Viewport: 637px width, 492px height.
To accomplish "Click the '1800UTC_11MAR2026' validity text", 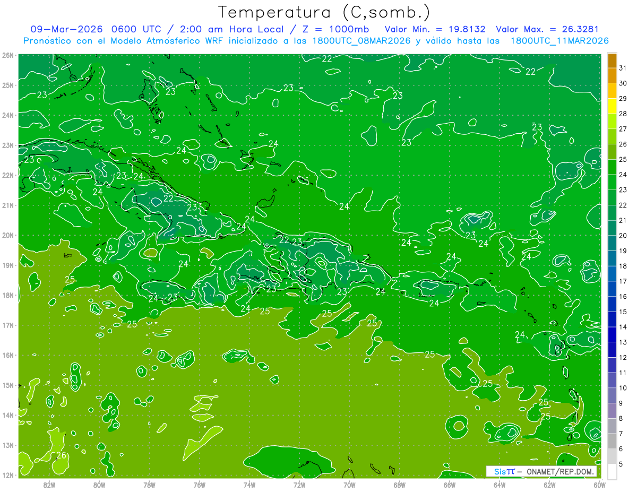I will (559, 41).
